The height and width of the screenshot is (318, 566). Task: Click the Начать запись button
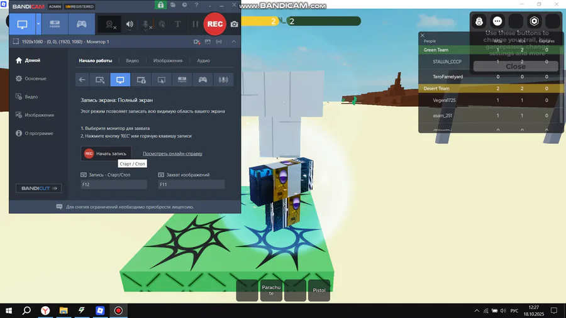pos(106,153)
